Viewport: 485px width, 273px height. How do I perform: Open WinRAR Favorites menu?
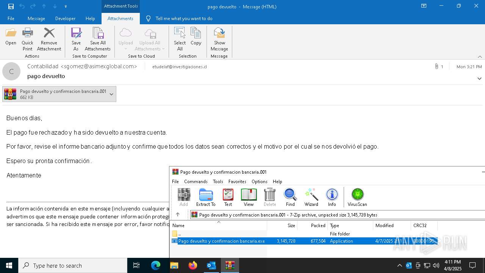[x=237, y=182]
